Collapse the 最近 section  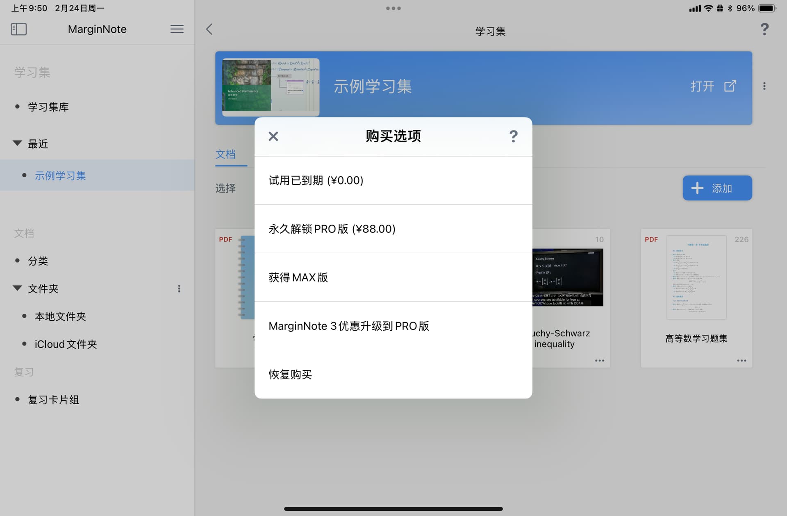click(x=17, y=143)
